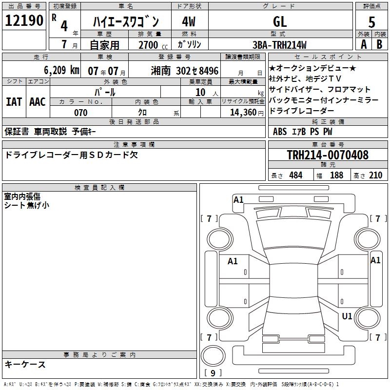
Task: Click the キーケース office note
Action: point(25,365)
